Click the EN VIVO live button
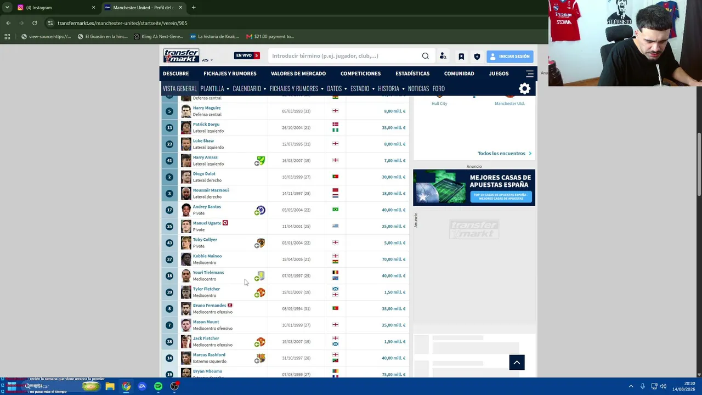702x395 pixels. 247,55
